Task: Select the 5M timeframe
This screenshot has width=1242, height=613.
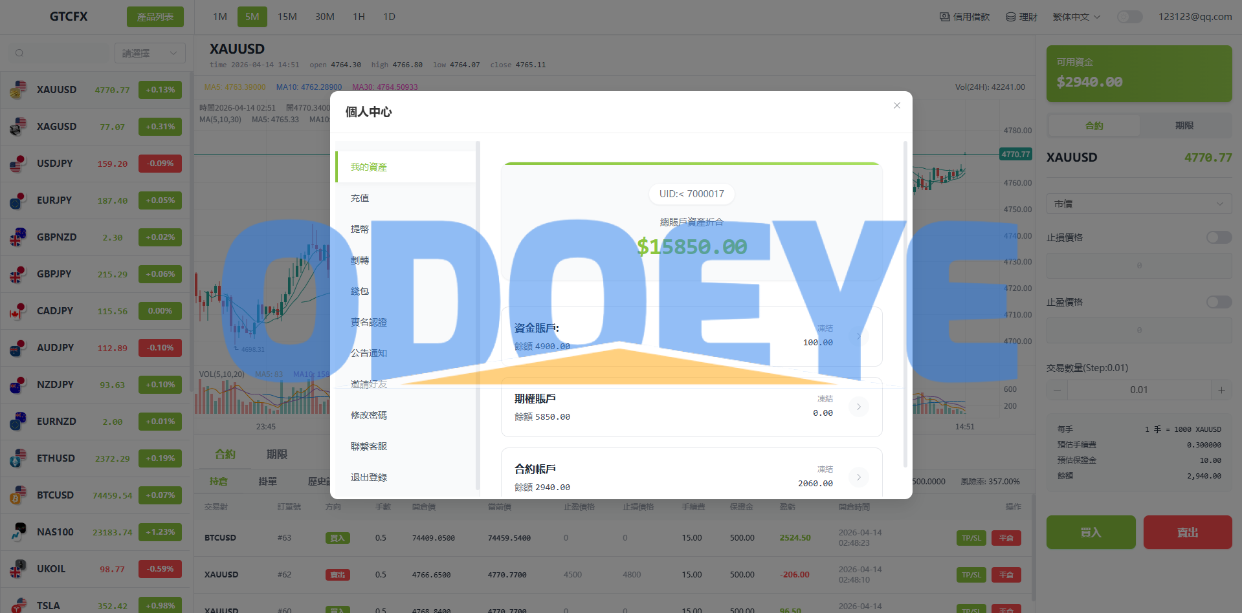Action: (252, 17)
